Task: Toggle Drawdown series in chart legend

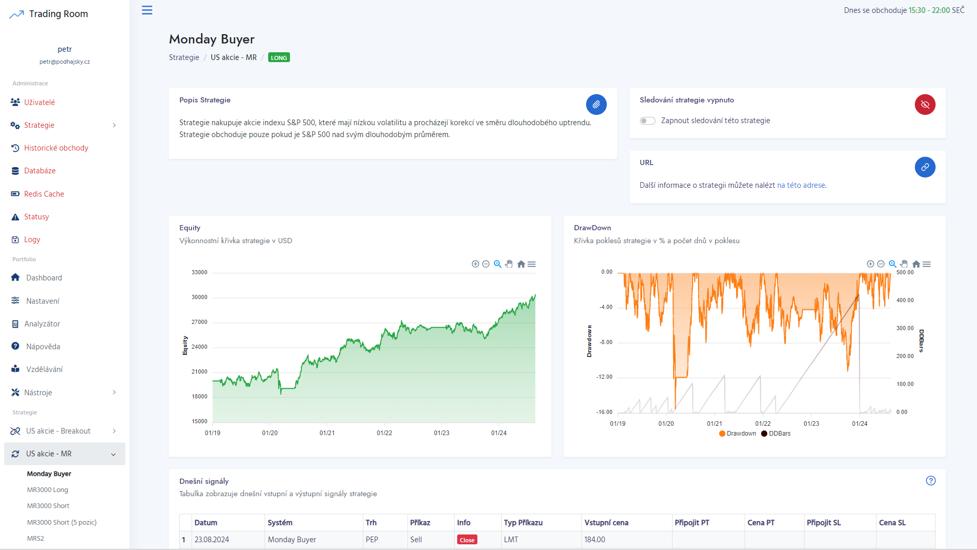Action: [x=737, y=434]
